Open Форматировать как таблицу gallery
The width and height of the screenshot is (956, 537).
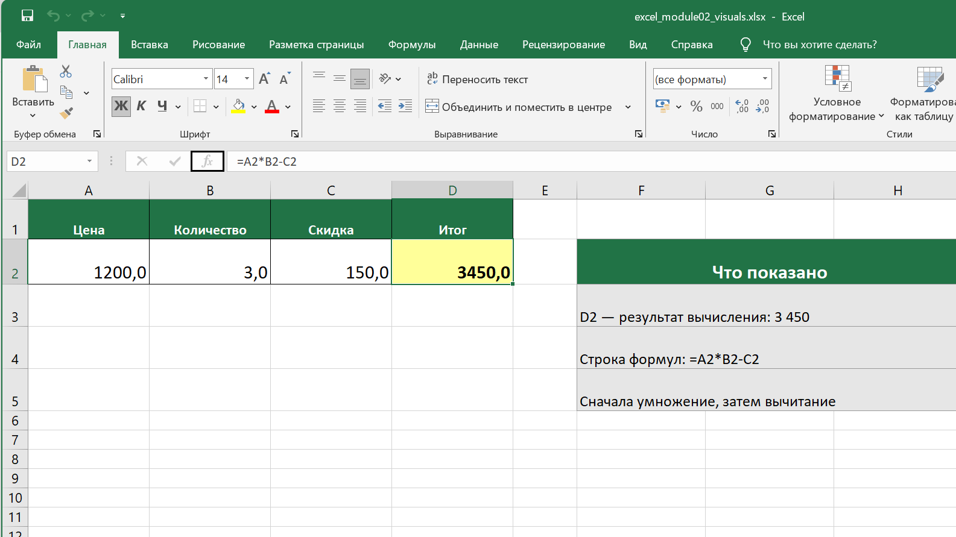[923, 94]
